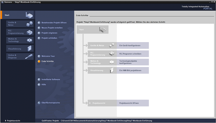Click the Visualisierung sidebar panel icon
The width and height of the screenshot is (216, 123).
pyautogui.click(x=29, y=49)
